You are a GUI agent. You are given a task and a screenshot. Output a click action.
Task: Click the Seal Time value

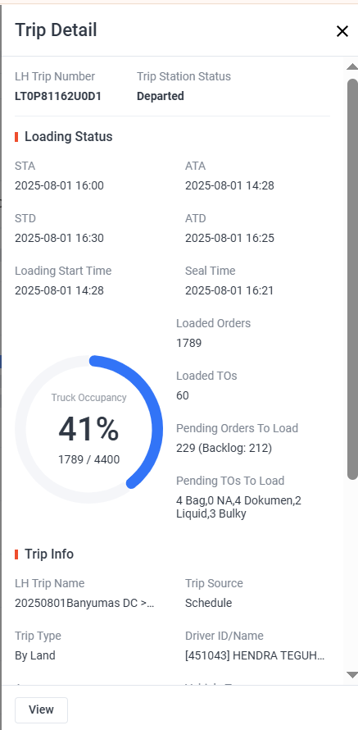pyautogui.click(x=229, y=291)
